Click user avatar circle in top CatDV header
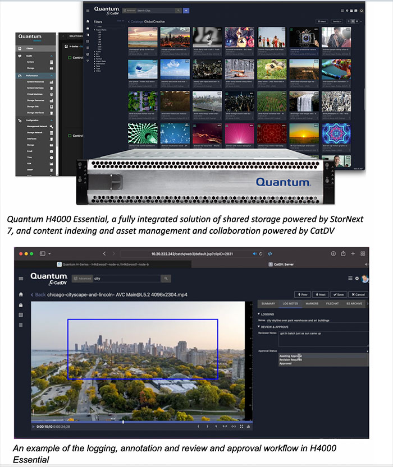 pyautogui.click(x=362, y=11)
